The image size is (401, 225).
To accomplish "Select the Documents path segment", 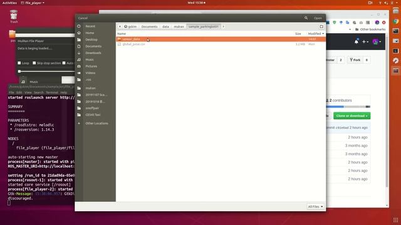I will 149,26.
